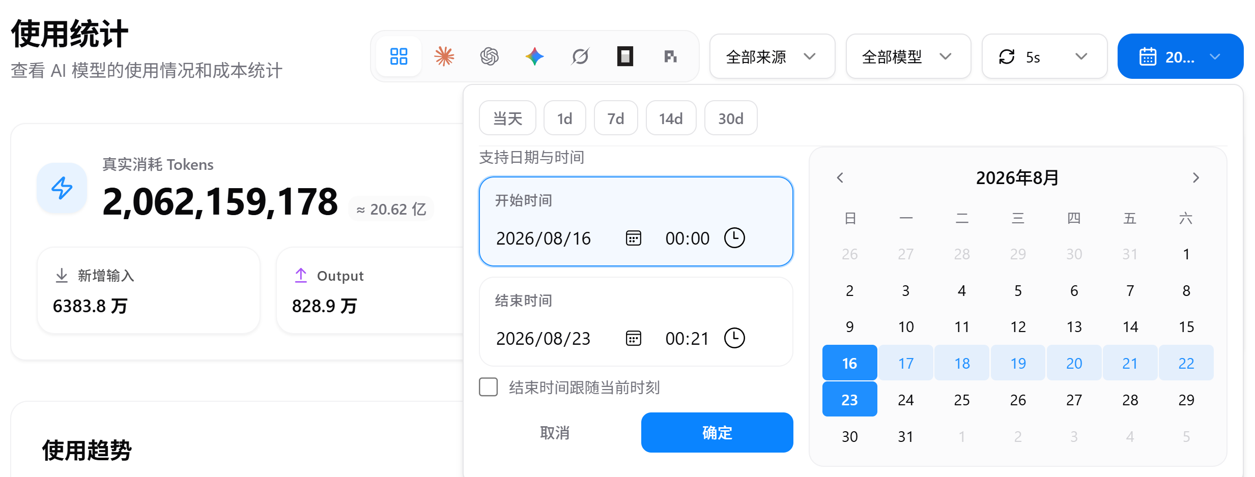1255x477 pixels.
Task: Filter by OpenAI knot icon
Action: pos(489,56)
